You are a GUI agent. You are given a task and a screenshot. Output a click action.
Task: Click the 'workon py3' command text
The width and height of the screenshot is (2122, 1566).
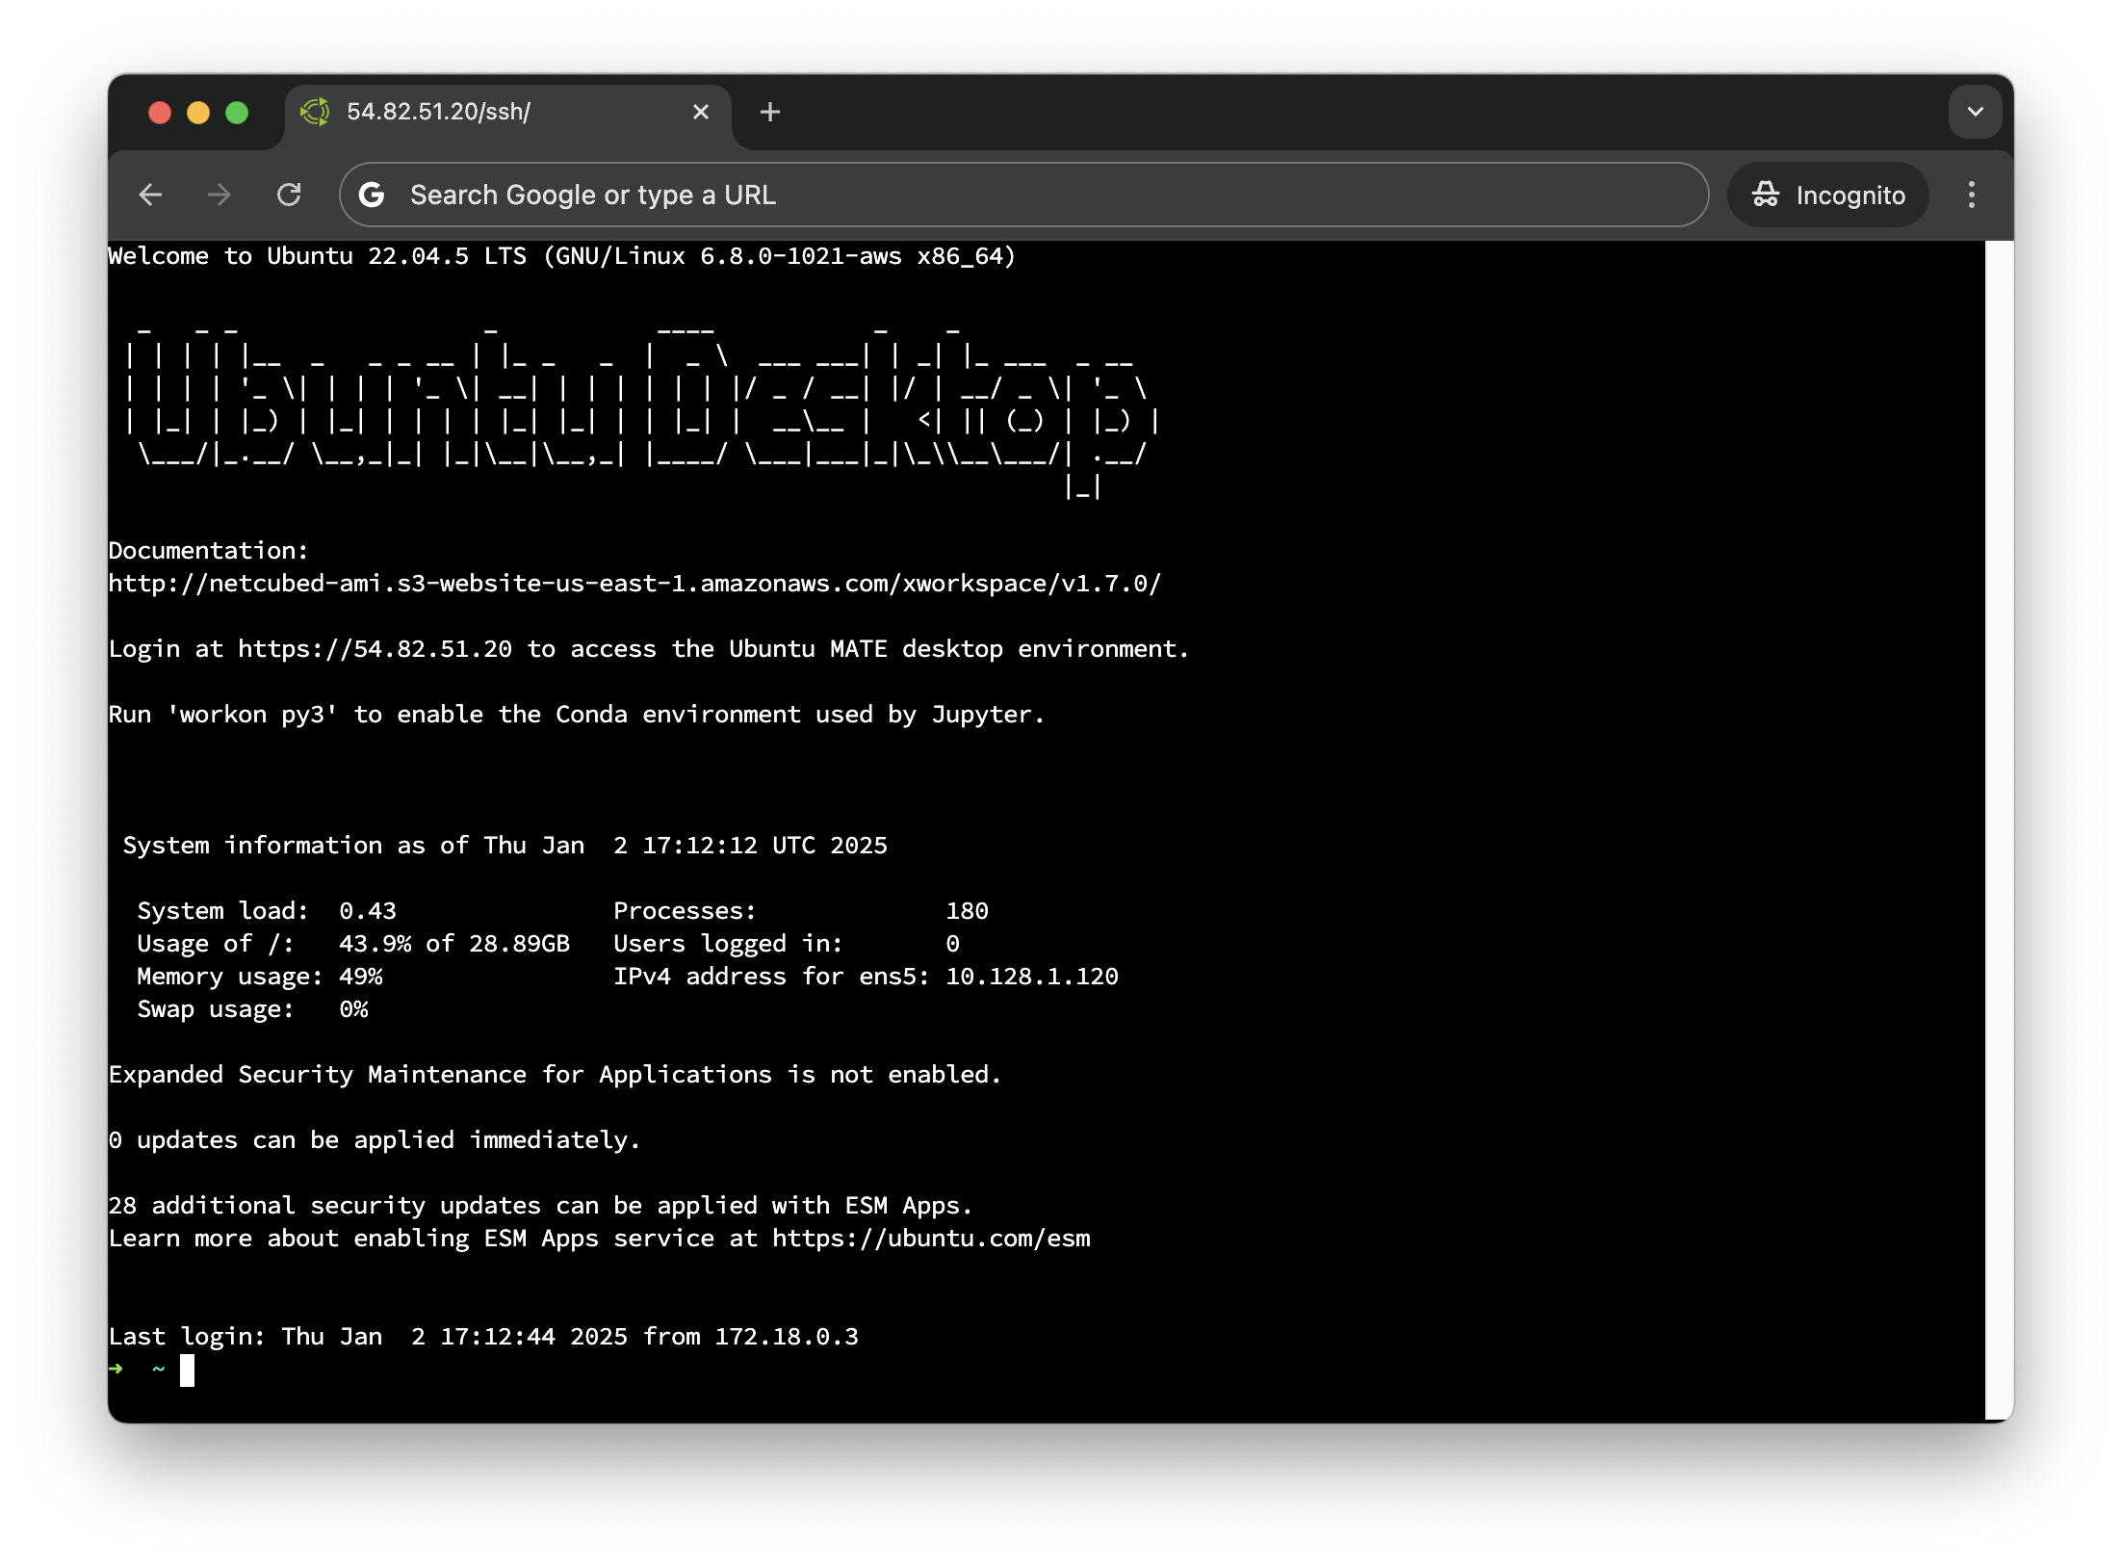252,715
